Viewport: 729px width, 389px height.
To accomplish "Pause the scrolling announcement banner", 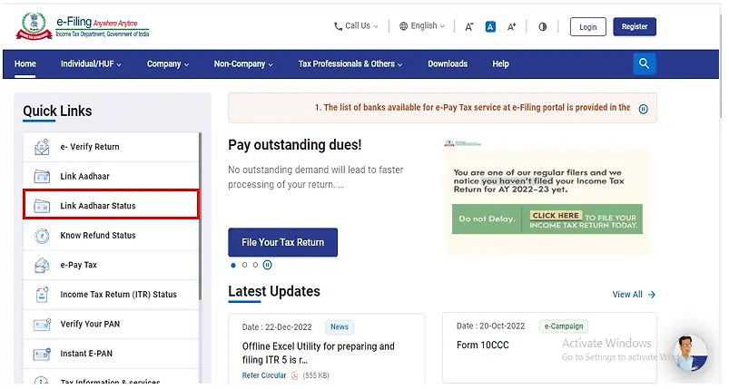I will coord(643,109).
